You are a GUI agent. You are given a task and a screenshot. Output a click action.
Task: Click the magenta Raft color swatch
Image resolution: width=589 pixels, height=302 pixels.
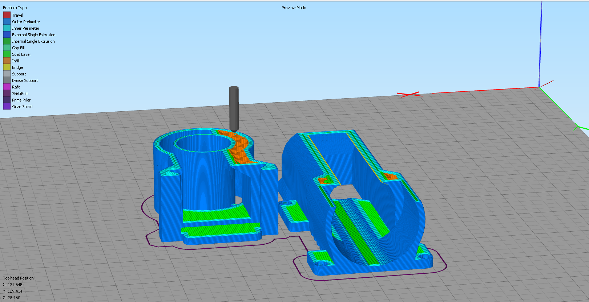pos(7,87)
